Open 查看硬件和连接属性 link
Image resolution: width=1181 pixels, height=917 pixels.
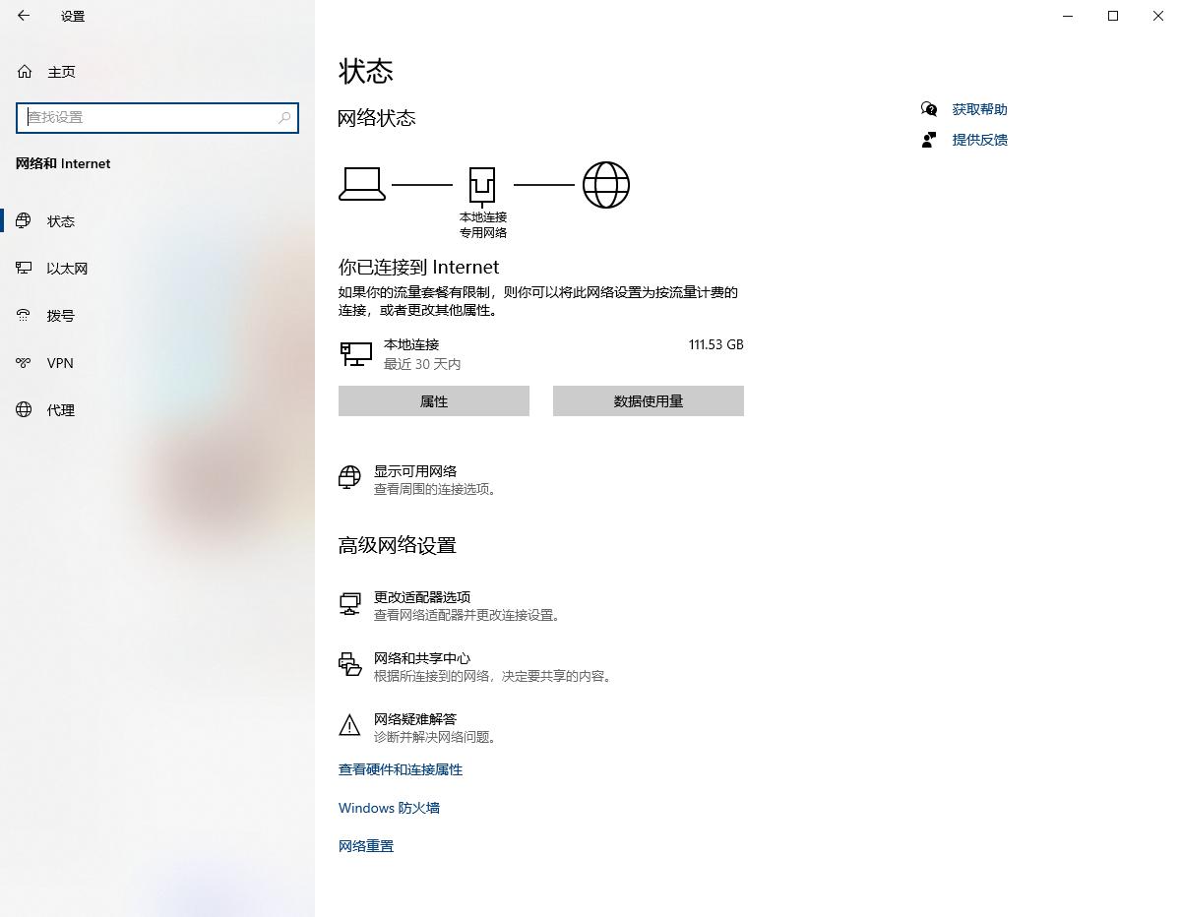pos(399,769)
